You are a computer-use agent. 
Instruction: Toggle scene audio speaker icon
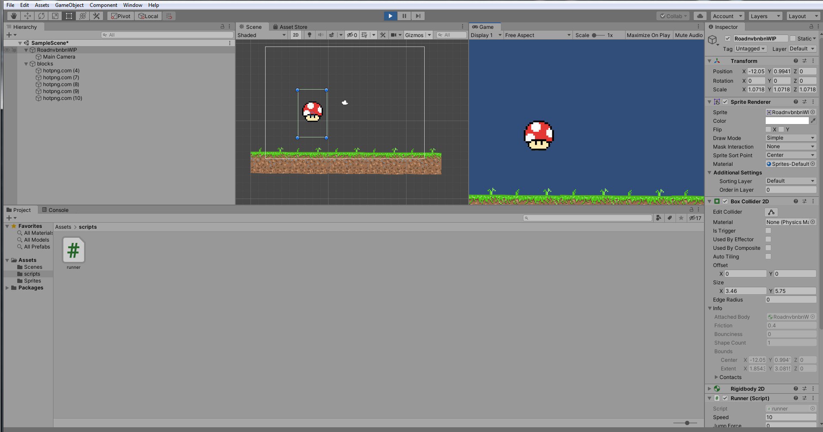click(320, 35)
